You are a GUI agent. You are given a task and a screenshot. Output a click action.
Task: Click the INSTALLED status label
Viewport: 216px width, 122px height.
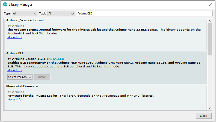pyautogui.click(x=55, y=59)
